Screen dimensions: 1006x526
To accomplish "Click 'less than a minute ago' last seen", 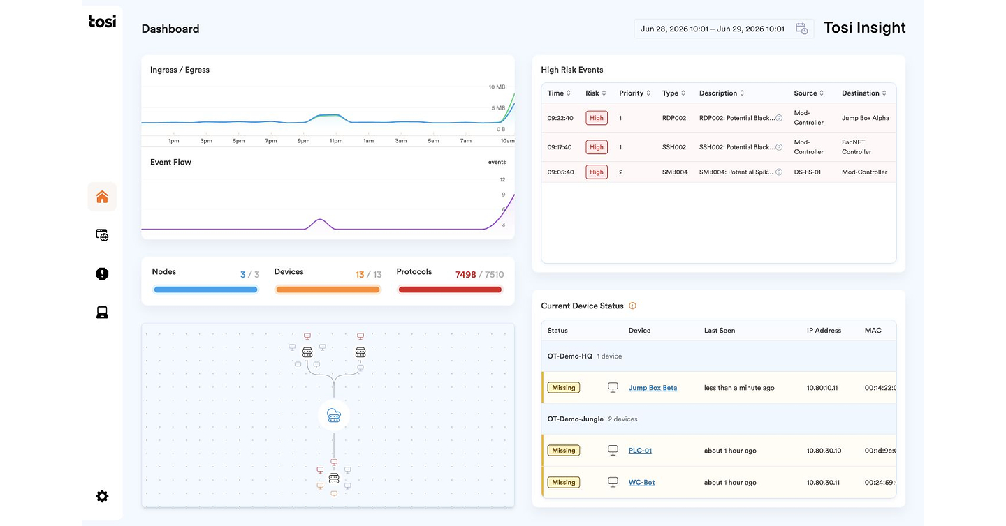I will (x=739, y=387).
